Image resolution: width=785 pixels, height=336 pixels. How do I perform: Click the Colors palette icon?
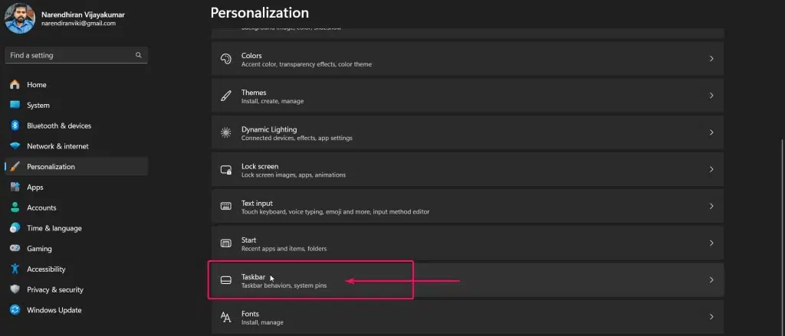tap(226, 58)
